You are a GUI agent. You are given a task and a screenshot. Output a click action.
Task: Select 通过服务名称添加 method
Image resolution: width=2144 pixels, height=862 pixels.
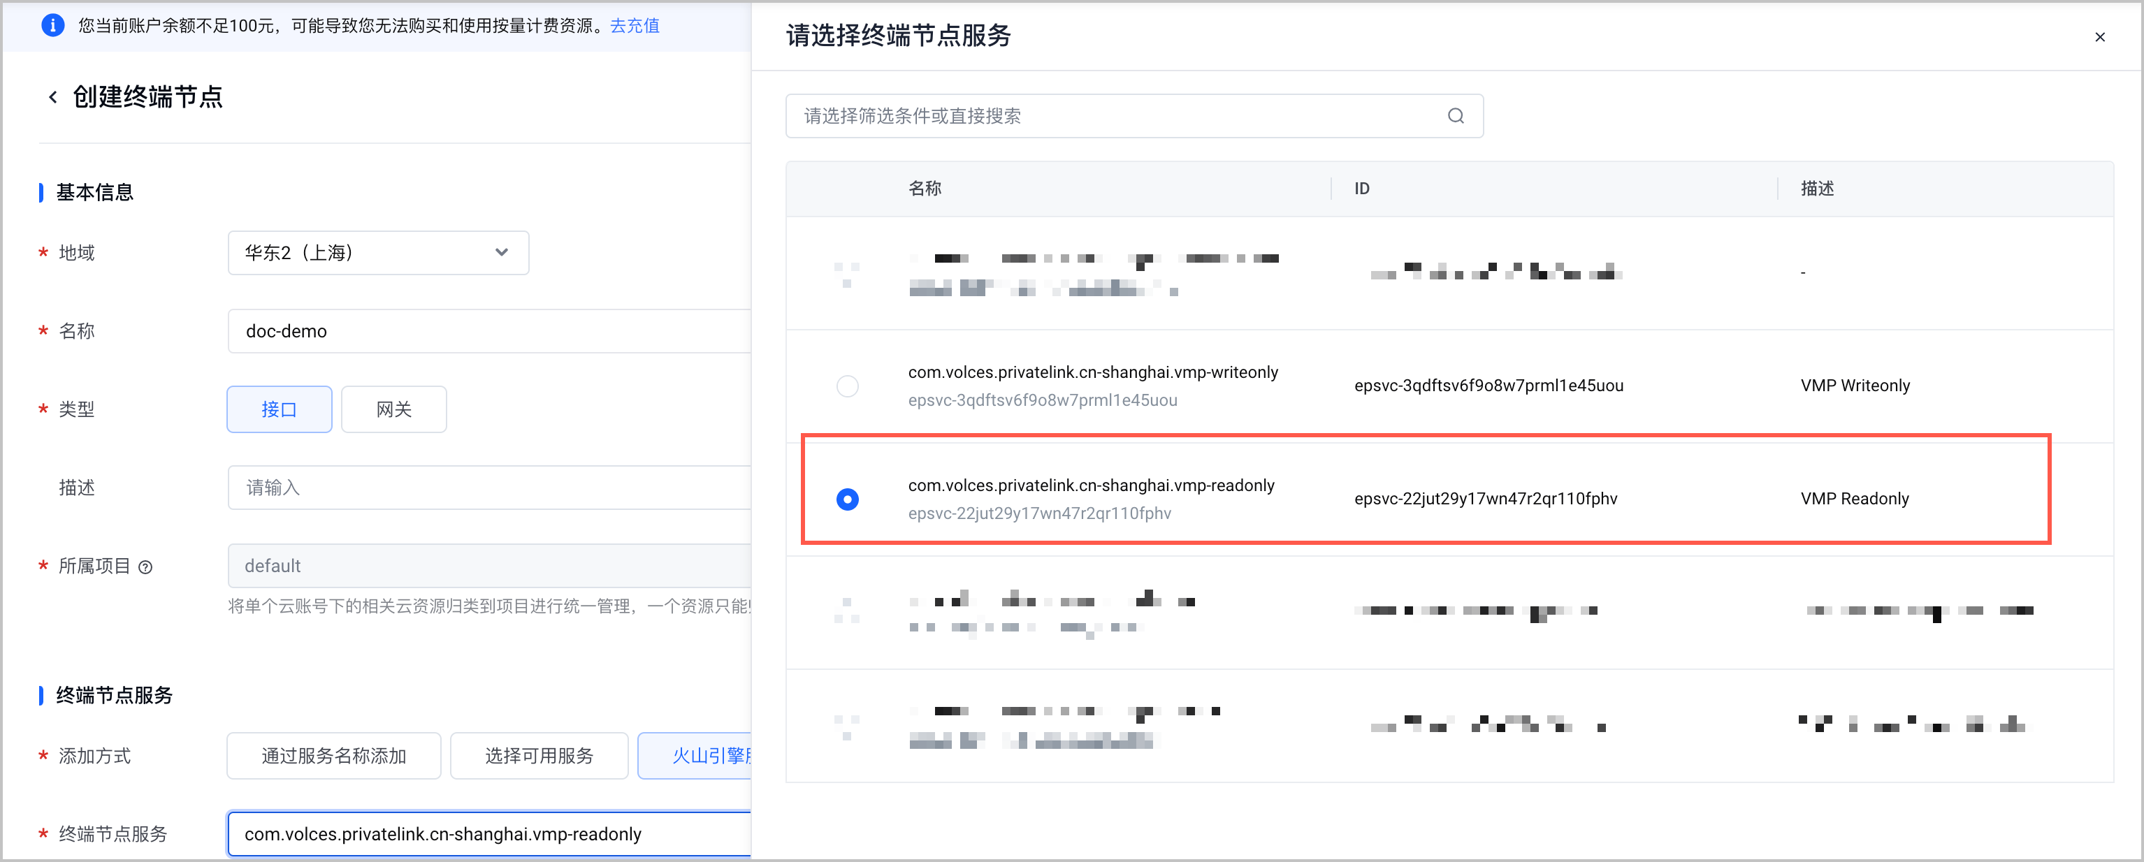[x=334, y=756]
